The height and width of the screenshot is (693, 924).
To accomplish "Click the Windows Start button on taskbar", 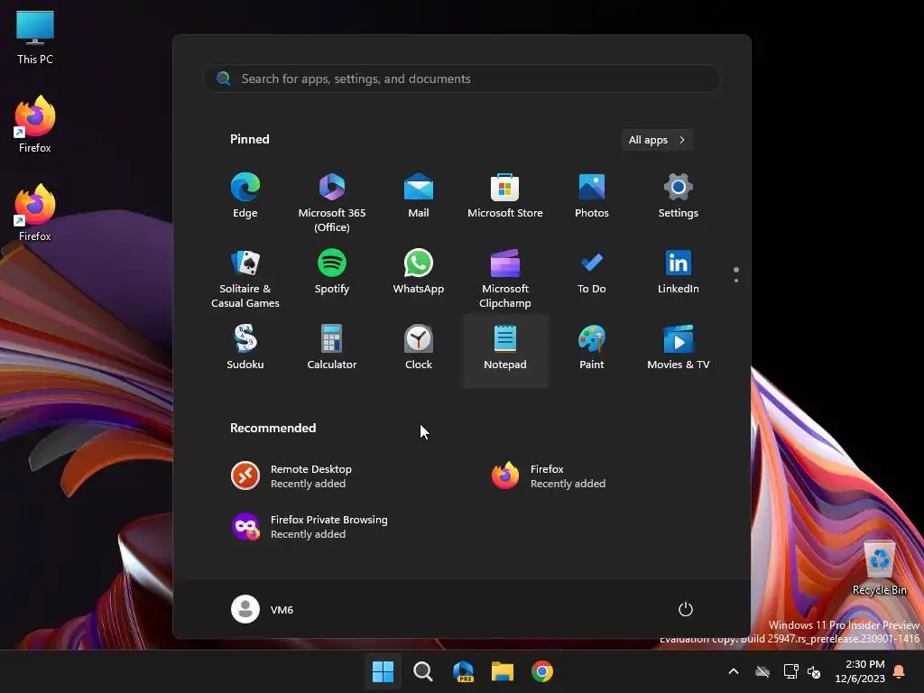I will pos(383,671).
